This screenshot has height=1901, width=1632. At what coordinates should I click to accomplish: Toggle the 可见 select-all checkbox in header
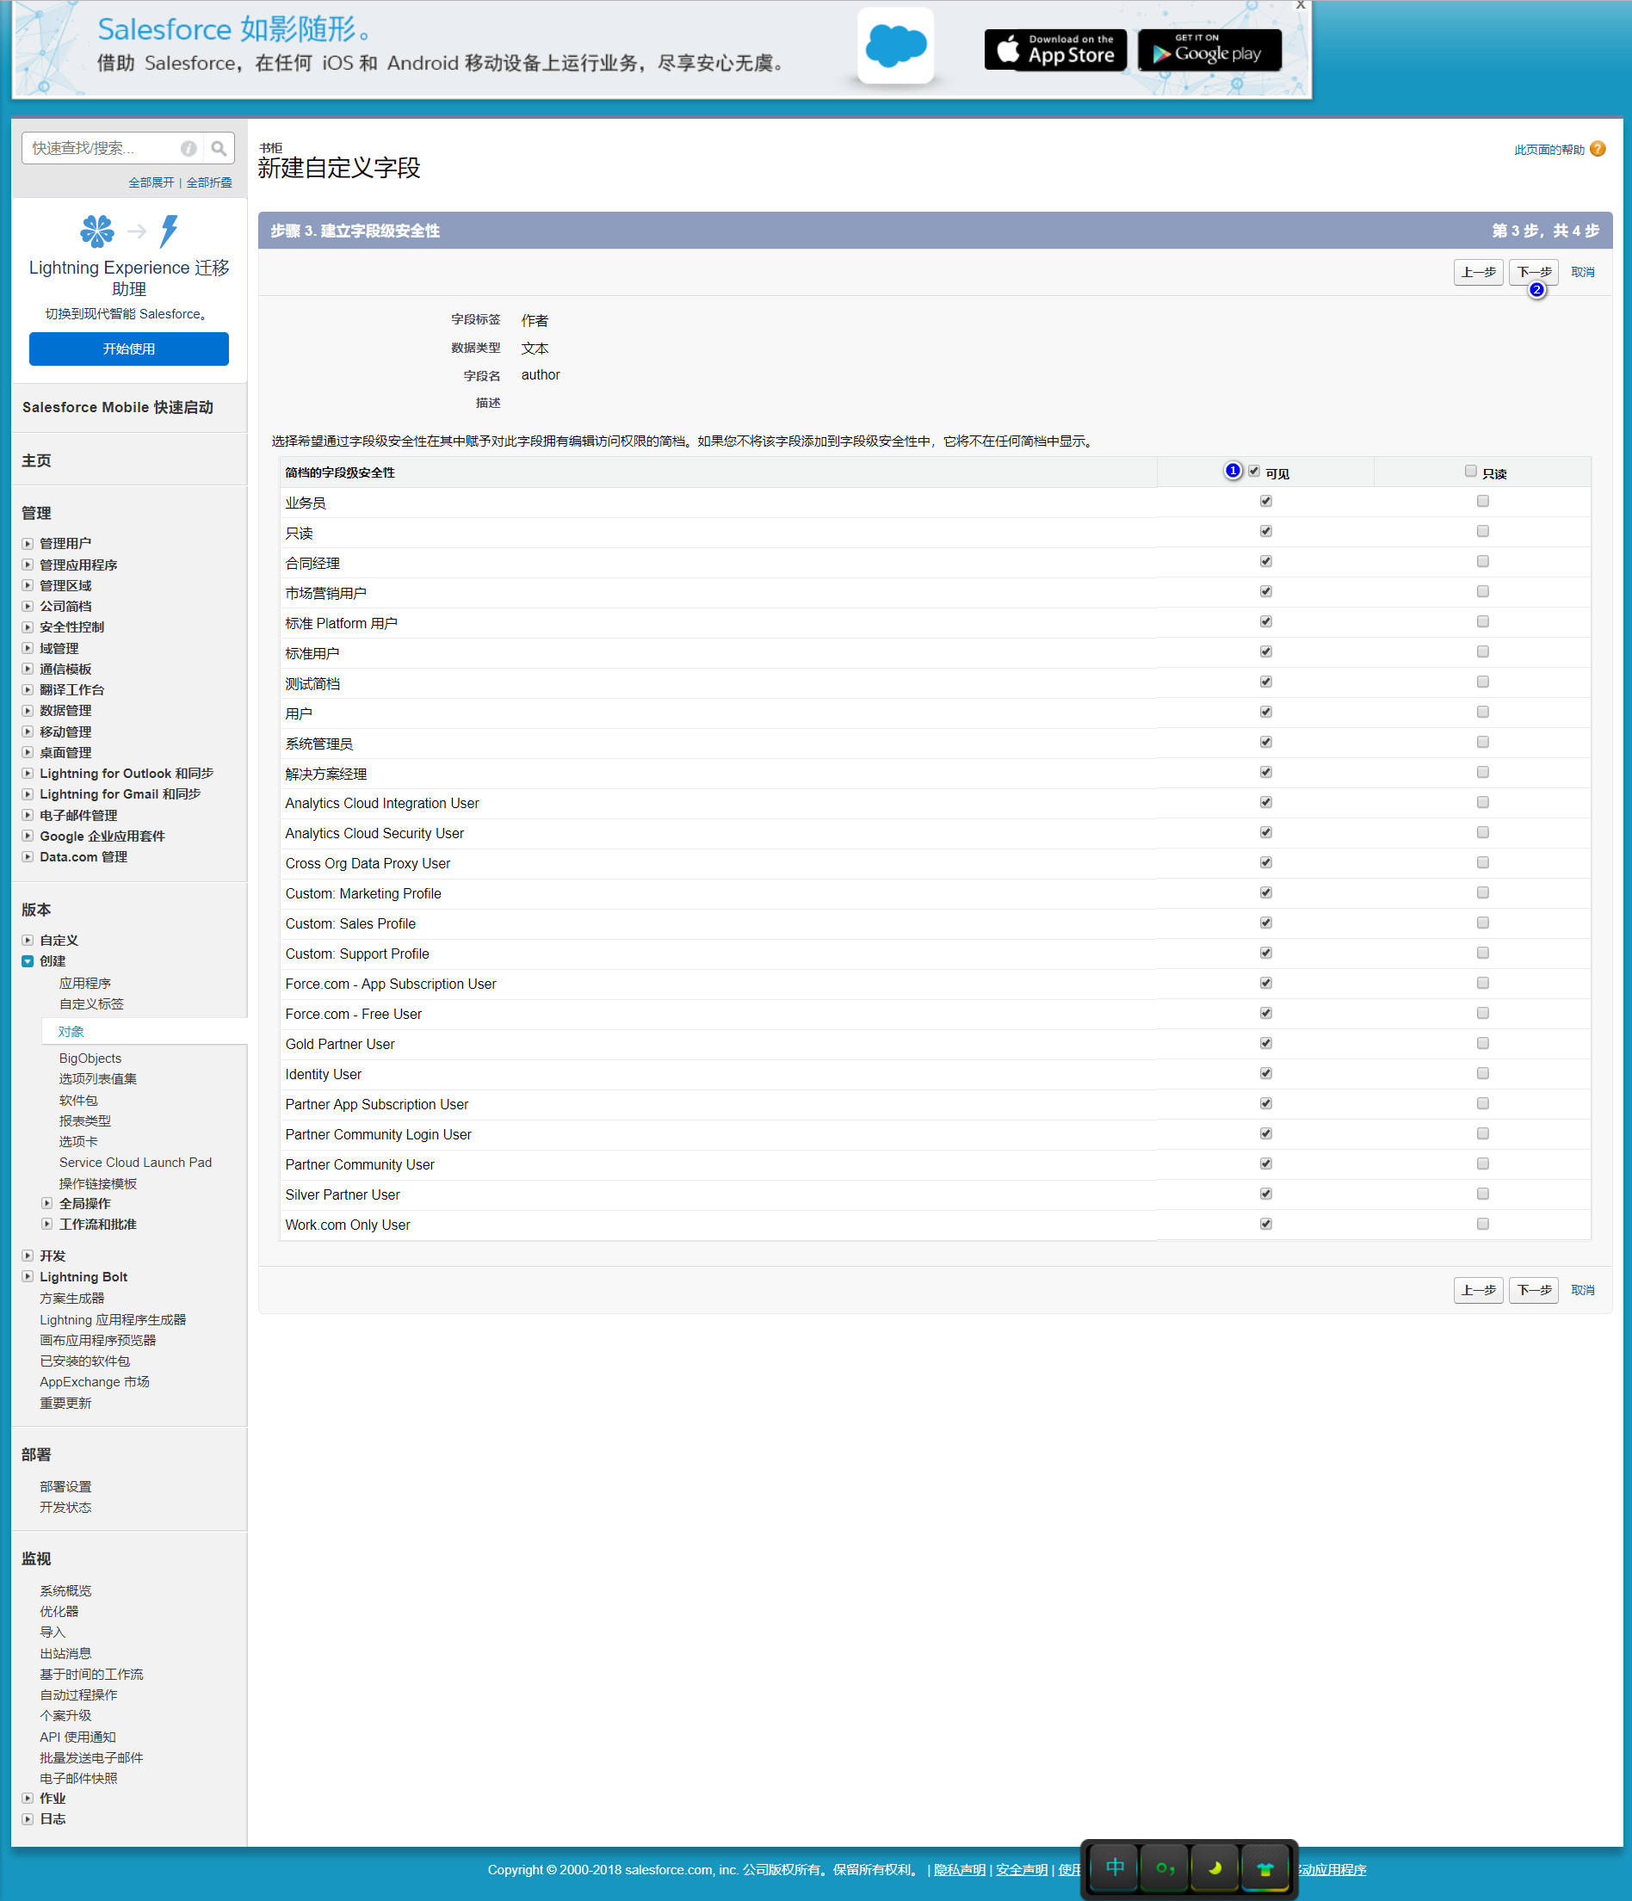coord(1254,471)
